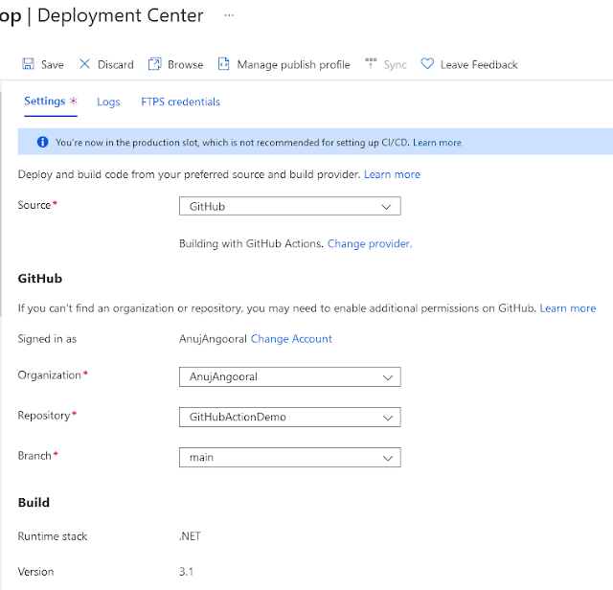Screen dimensions: 613x590
Task: Click the Signed in as label
Action: coord(47,339)
